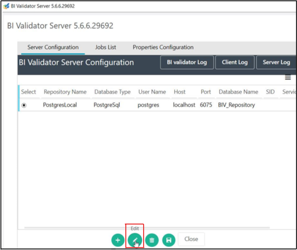
Task: Click the User Name column header
Action: (152, 92)
